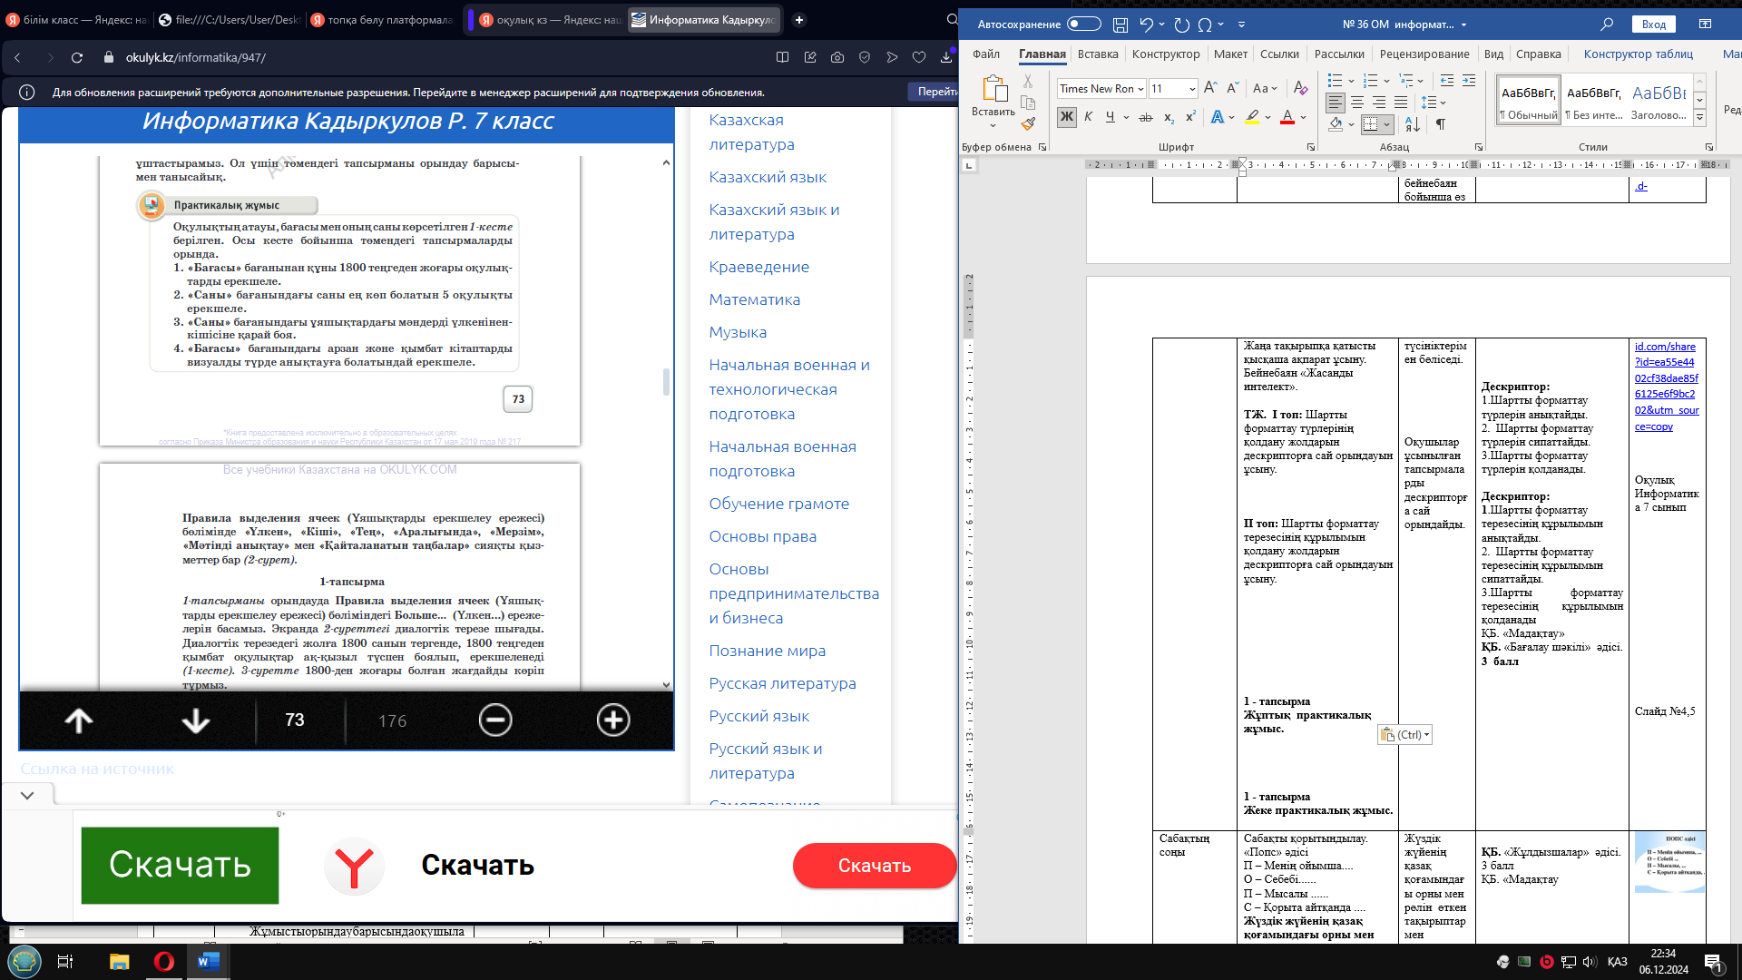The height and width of the screenshot is (980, 1742).
Task: Show paragraph marks with pilcrow icon
Action: pyautogui.click(x=1440, y=124)
